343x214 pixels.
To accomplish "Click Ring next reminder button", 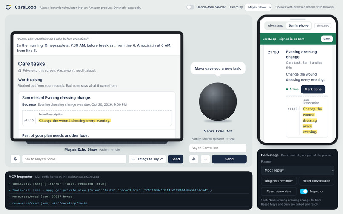I will click(279, 181).
